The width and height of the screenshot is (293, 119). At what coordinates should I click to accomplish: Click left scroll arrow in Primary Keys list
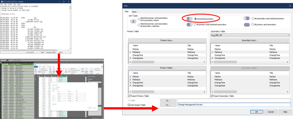coord(130,62)
